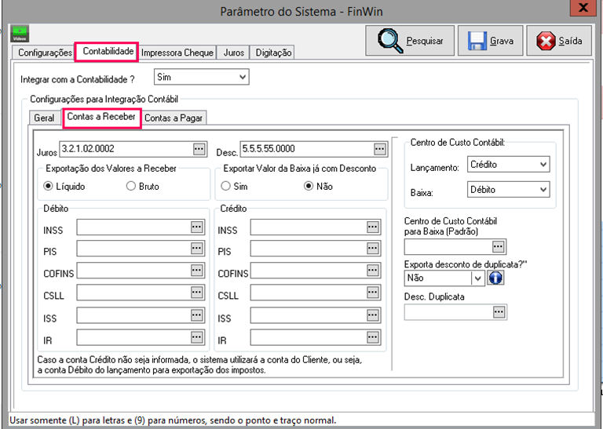The height and width of the screenshot is (429, 603).
Task: Open lookup button for Desc. account field
Action: click(x=380, y=148)
